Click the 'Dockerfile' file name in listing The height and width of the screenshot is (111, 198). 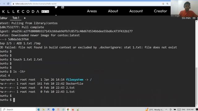click(x=75, y=84)
